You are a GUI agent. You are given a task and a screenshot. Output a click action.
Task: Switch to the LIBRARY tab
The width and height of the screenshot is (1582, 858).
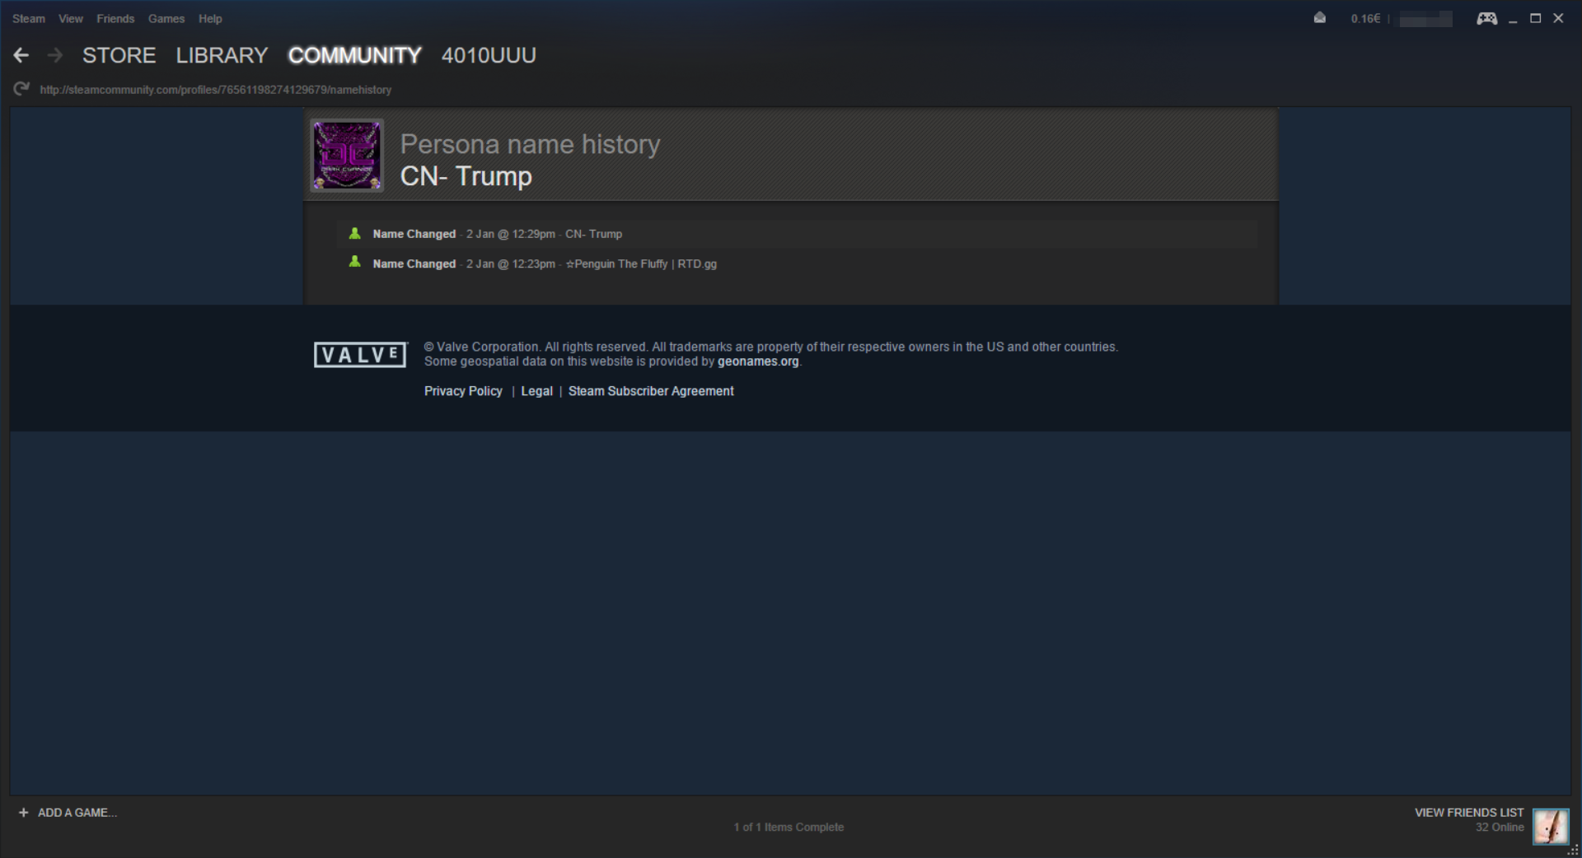(x=222, y=55)
